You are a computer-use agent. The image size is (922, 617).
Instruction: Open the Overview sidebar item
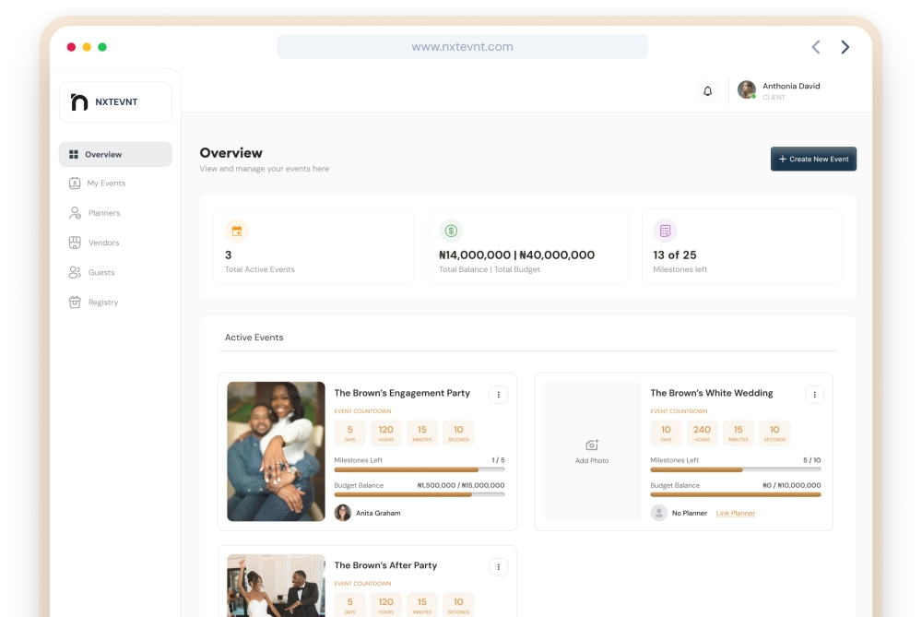[x=115, y=154]
